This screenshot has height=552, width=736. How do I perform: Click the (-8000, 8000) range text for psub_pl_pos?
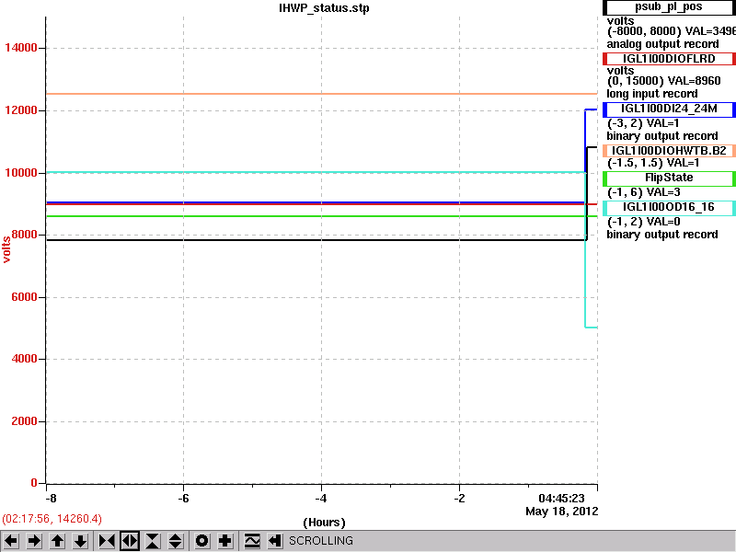click(644, 31)
